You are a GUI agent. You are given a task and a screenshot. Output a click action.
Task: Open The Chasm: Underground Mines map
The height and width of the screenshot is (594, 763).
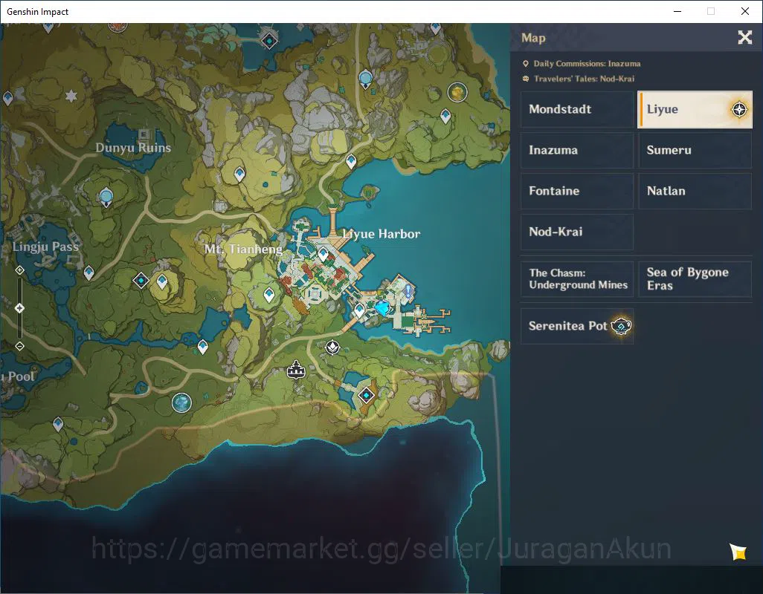(x=577, y=279)
